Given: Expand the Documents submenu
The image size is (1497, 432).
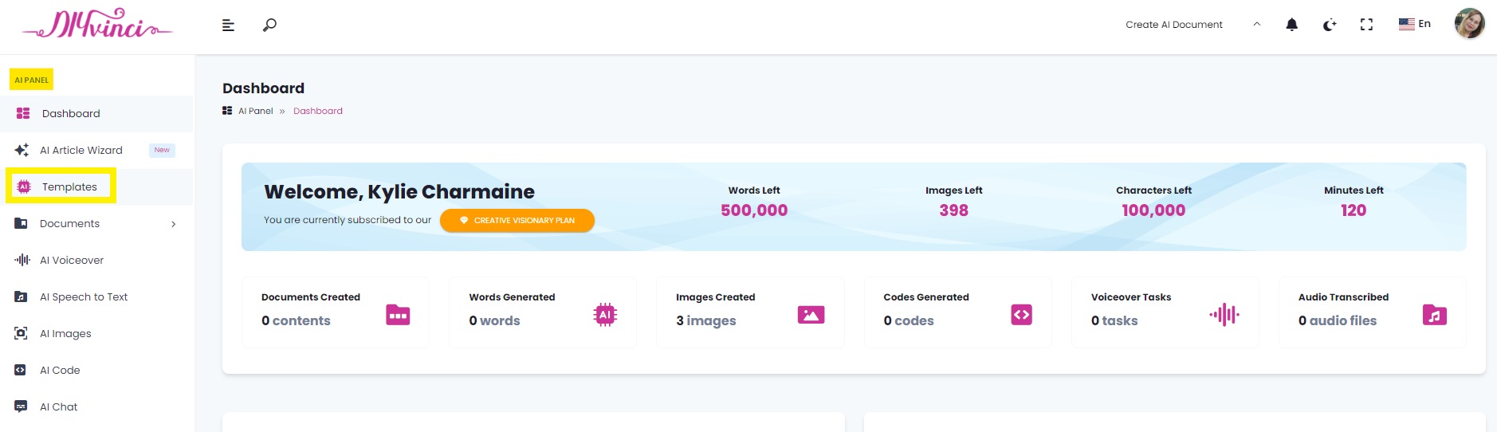Looking at the screenshot, I should click(174, 224).
